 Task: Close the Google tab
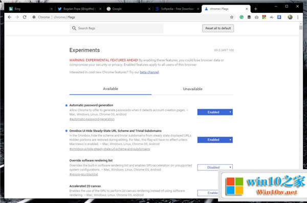[x=149, y=9]
